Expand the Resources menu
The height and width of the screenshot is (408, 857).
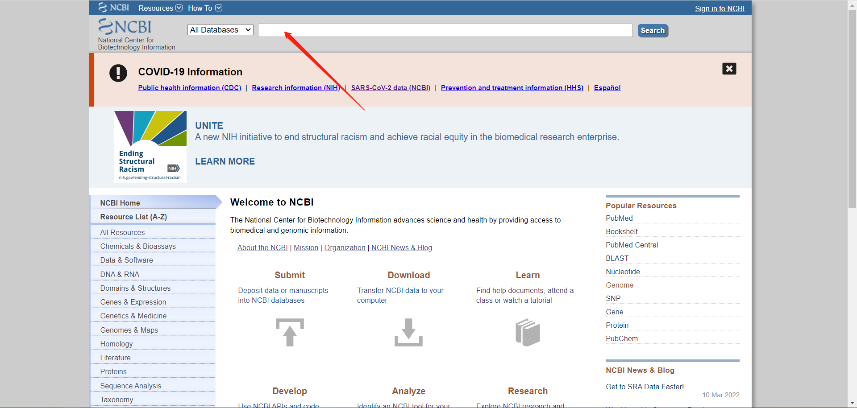click(160, 8)
